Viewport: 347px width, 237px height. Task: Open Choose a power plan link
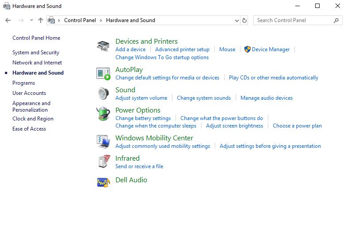(297, 126)
